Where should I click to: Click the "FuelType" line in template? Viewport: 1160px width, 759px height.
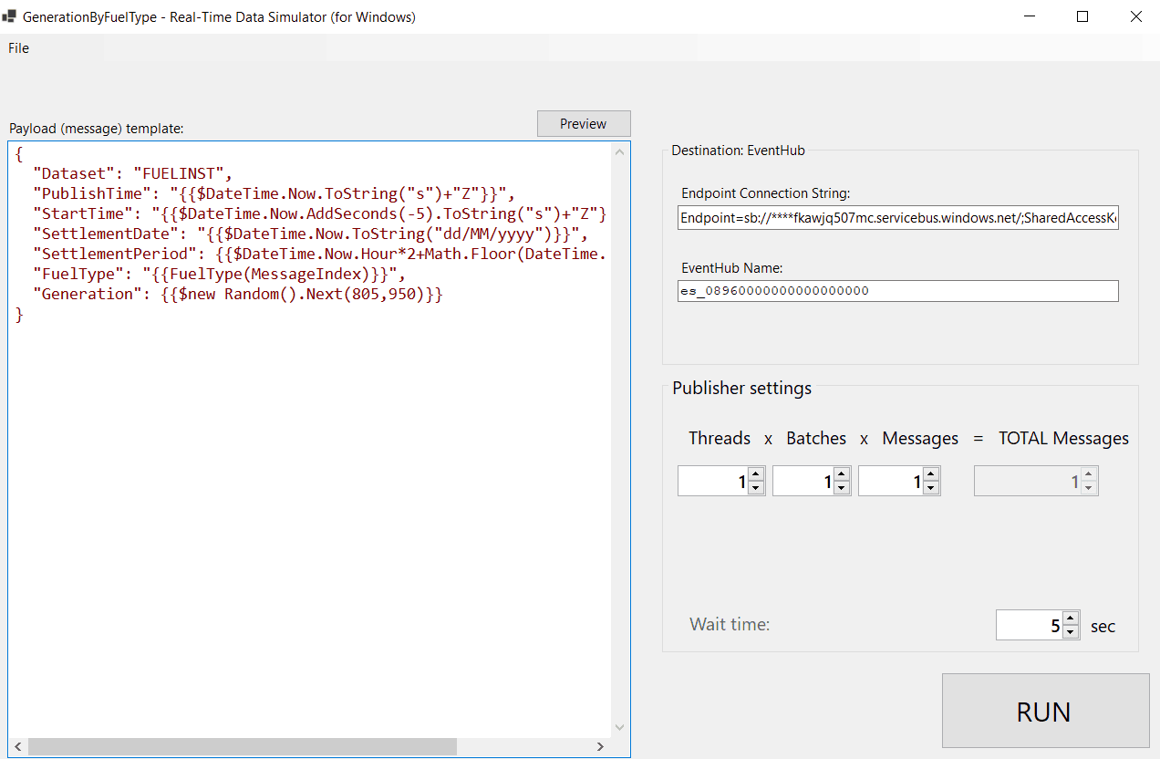pyautogui.click(x=219, y=274)
